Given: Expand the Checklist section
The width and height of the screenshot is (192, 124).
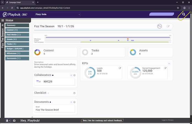Looking at the screenshot, I should pyautogui.click(x=74, y=93).
